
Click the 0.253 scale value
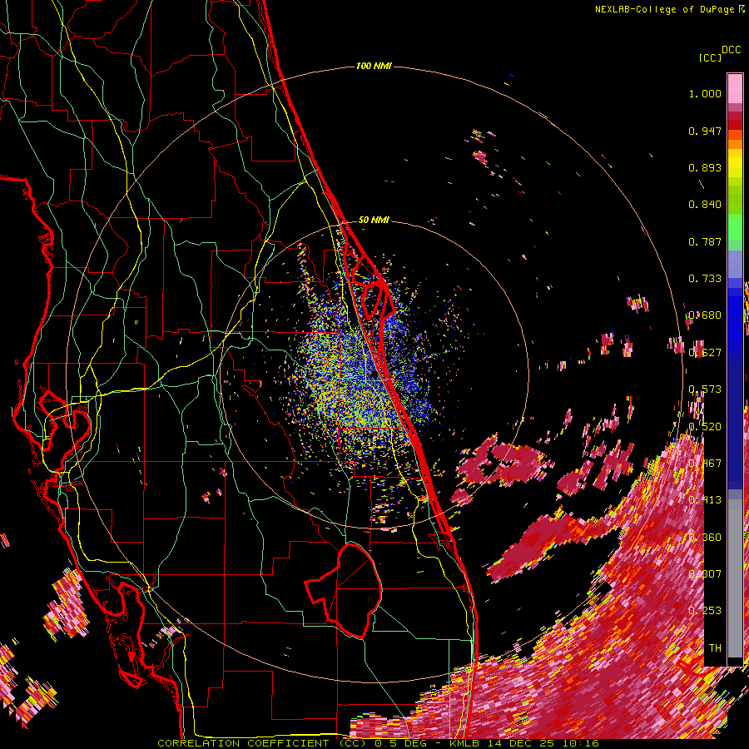705,611
